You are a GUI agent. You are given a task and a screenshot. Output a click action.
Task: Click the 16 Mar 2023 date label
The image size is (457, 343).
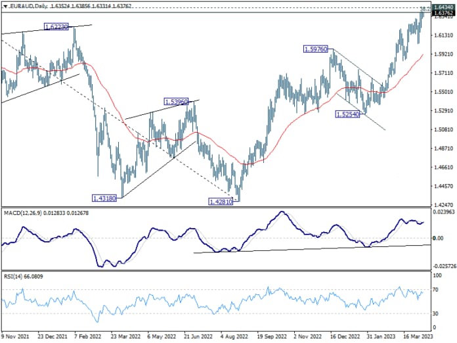[418, 336]
